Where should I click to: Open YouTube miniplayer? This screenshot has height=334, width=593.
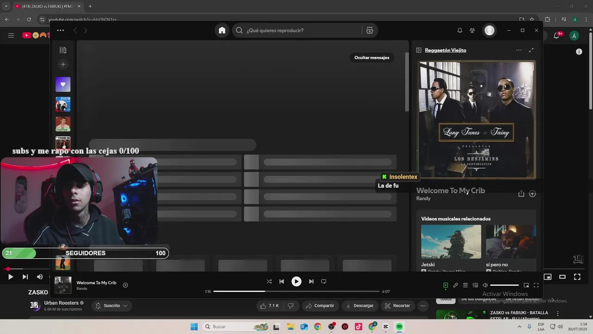click(548, 277)
